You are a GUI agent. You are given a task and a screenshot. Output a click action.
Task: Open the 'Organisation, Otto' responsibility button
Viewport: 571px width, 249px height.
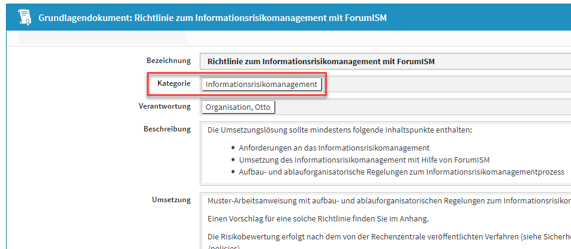238,108
